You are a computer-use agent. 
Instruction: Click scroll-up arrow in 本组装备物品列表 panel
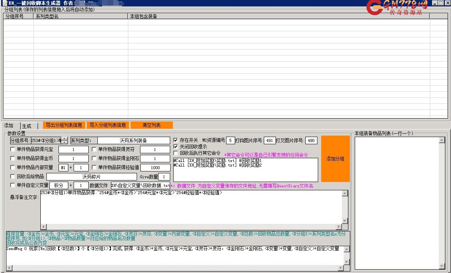[x=442, y=140]
